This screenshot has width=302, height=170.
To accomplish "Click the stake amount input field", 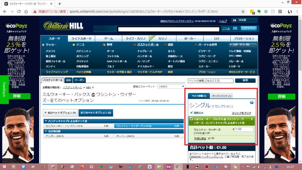I will click(x=244, y=129).
